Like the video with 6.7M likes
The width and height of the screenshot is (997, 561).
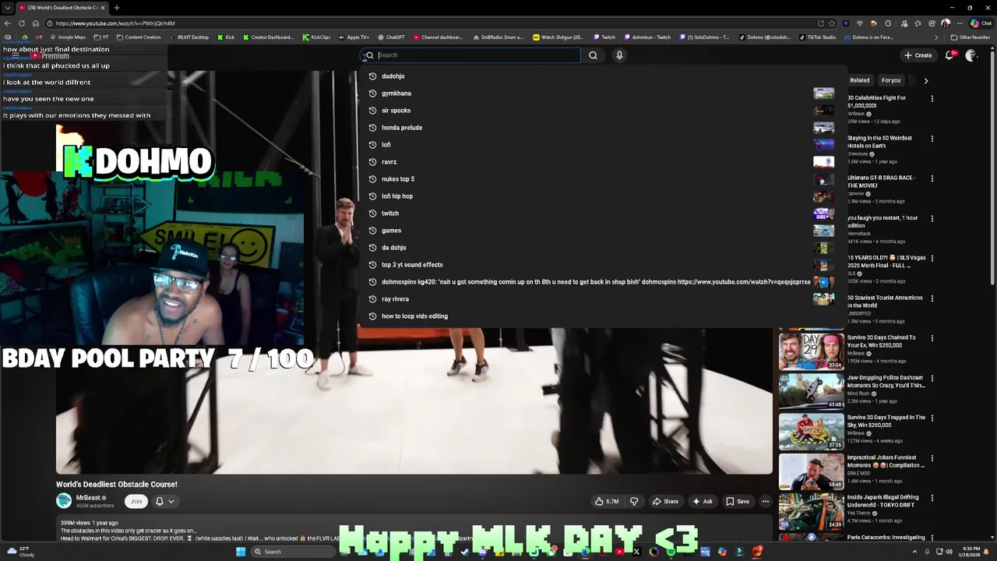(607, 501)
